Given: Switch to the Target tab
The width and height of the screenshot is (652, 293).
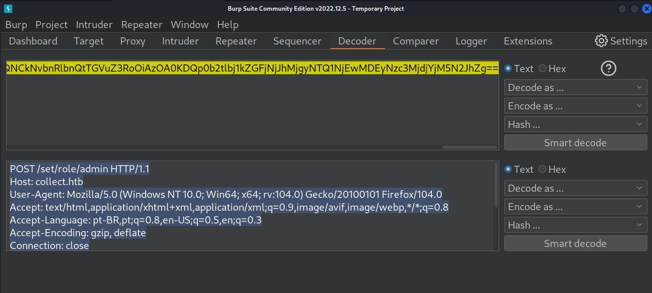Looking at the screenshot, I should (x=89, y=41).
